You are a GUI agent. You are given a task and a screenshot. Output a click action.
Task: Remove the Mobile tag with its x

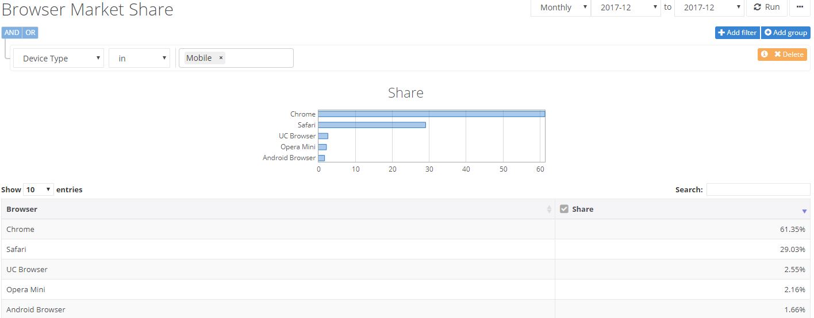(221, 58)
